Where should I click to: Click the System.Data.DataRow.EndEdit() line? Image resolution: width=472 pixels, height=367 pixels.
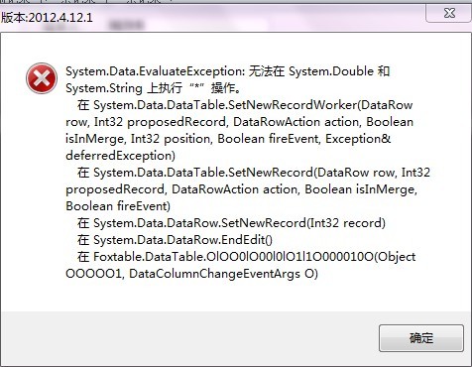pyautogui.click(x=175, y=240)
